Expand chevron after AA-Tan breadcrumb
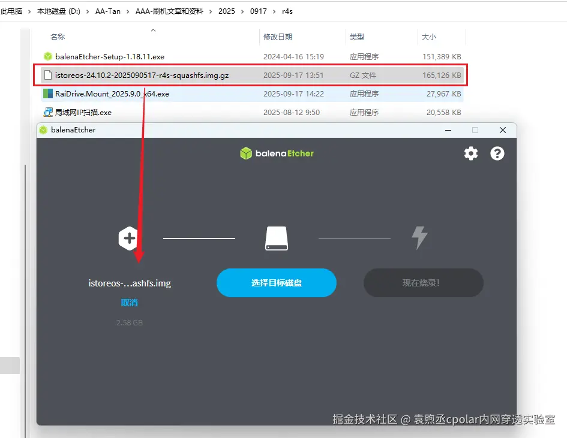Screen dimensions: 567x438 (x=128, y=11)
